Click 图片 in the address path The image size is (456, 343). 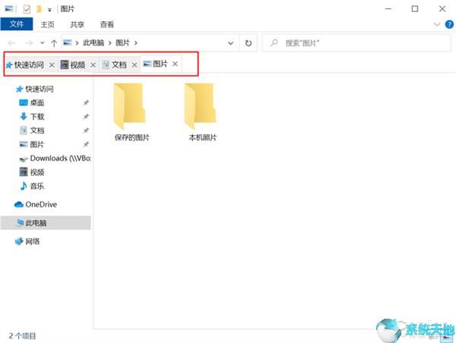pos(122,43)
